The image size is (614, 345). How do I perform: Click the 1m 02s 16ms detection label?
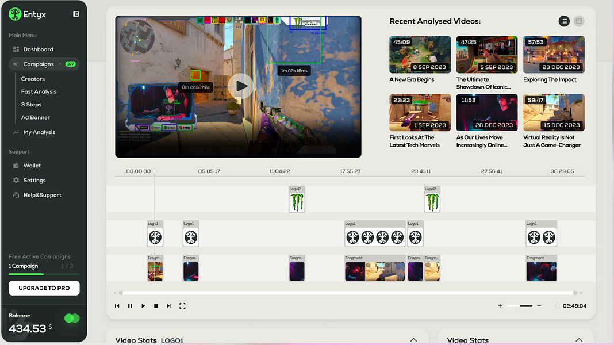pos(294,71)
